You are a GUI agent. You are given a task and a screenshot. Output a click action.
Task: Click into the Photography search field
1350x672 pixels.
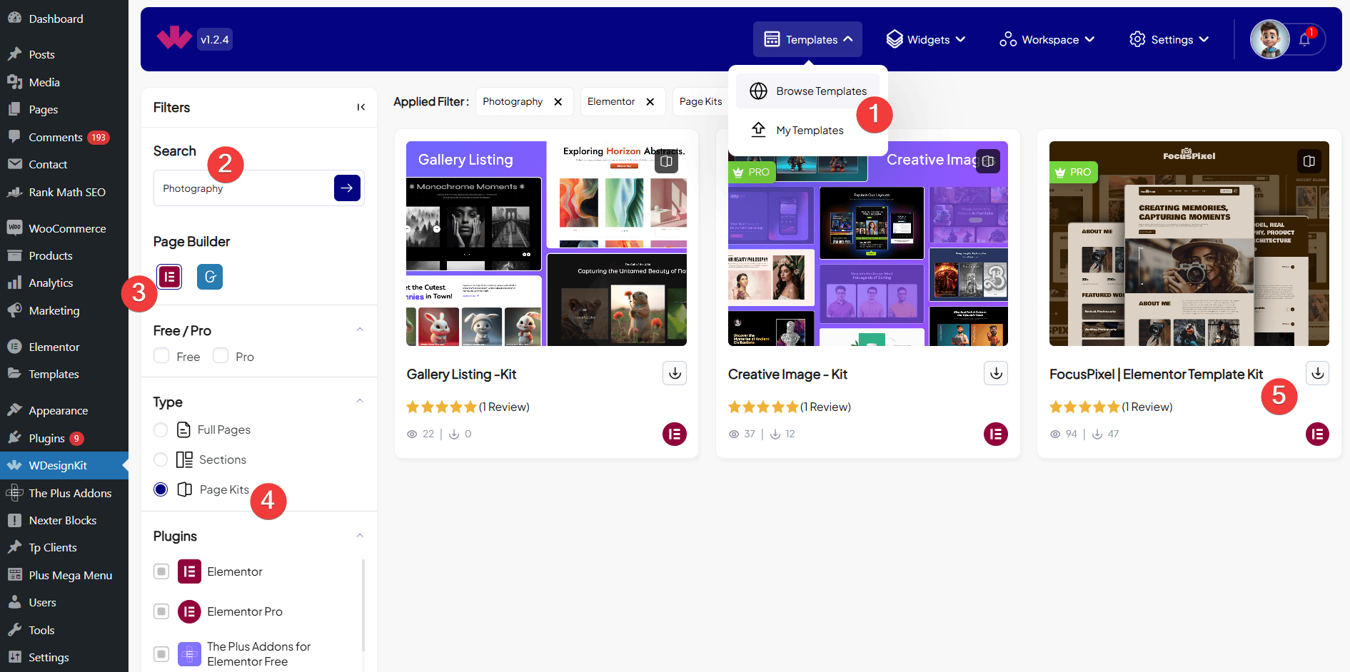coord(243,188)
